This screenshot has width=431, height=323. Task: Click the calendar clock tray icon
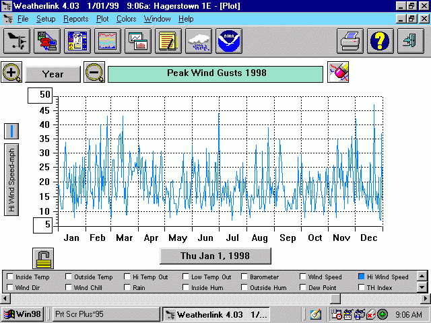pyautogui.click(x=336, y=314)
